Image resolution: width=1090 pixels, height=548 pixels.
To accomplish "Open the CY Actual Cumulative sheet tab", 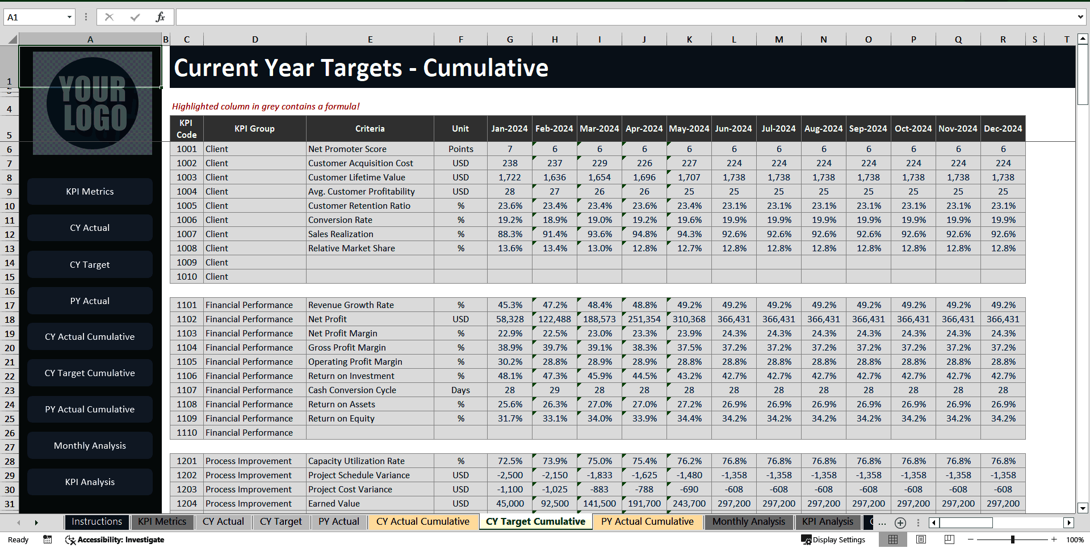I will [423, 522].
